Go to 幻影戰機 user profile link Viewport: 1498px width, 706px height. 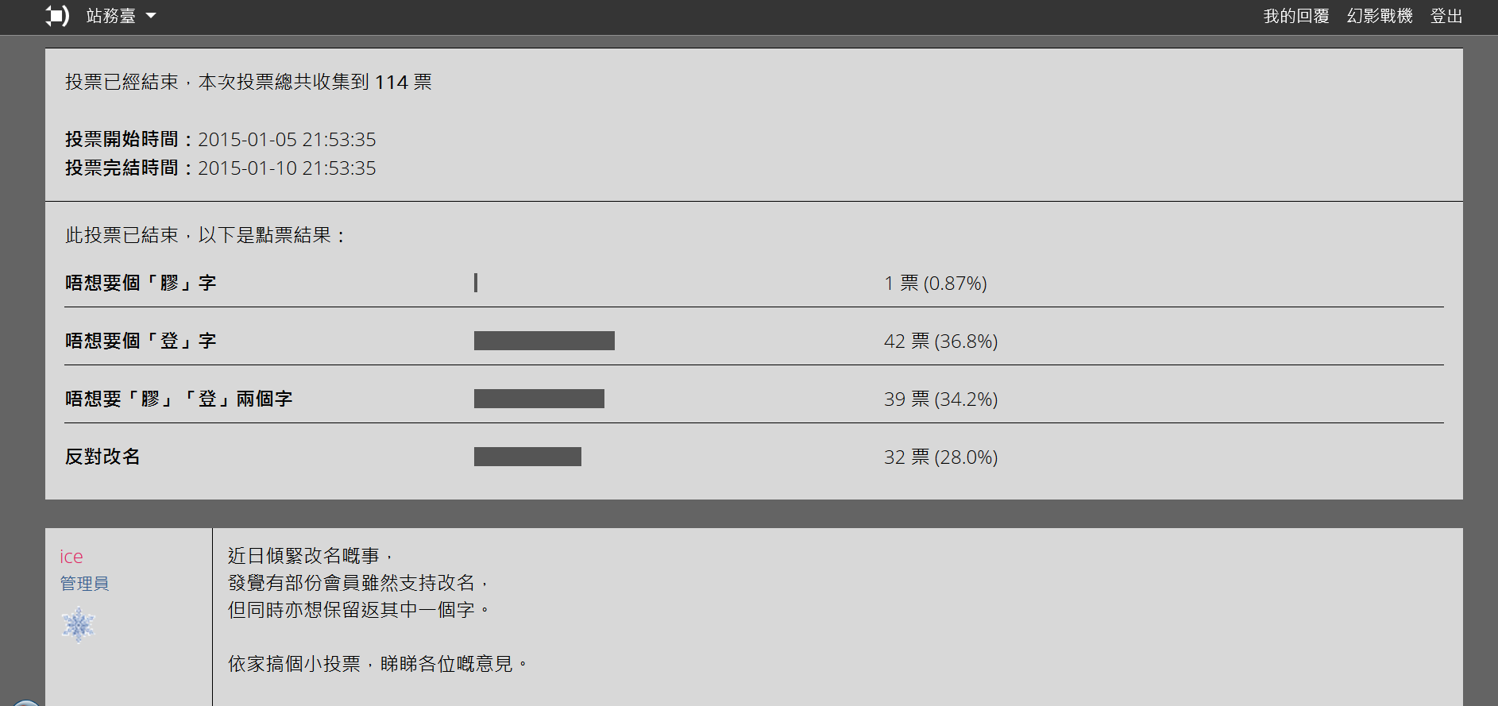click(x=1380, y=16)
